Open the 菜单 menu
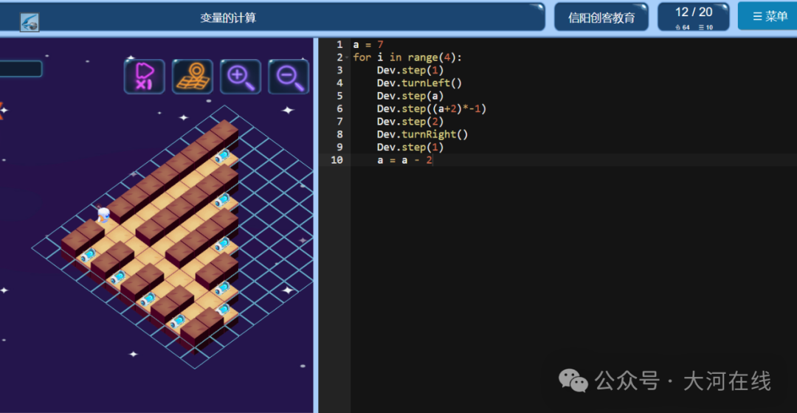 769,16
